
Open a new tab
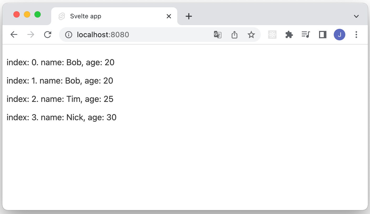pyautogui.click(x=189, y=16)
